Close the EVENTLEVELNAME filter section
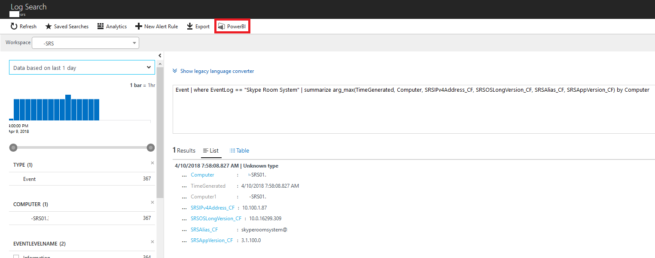 (152, 242)
